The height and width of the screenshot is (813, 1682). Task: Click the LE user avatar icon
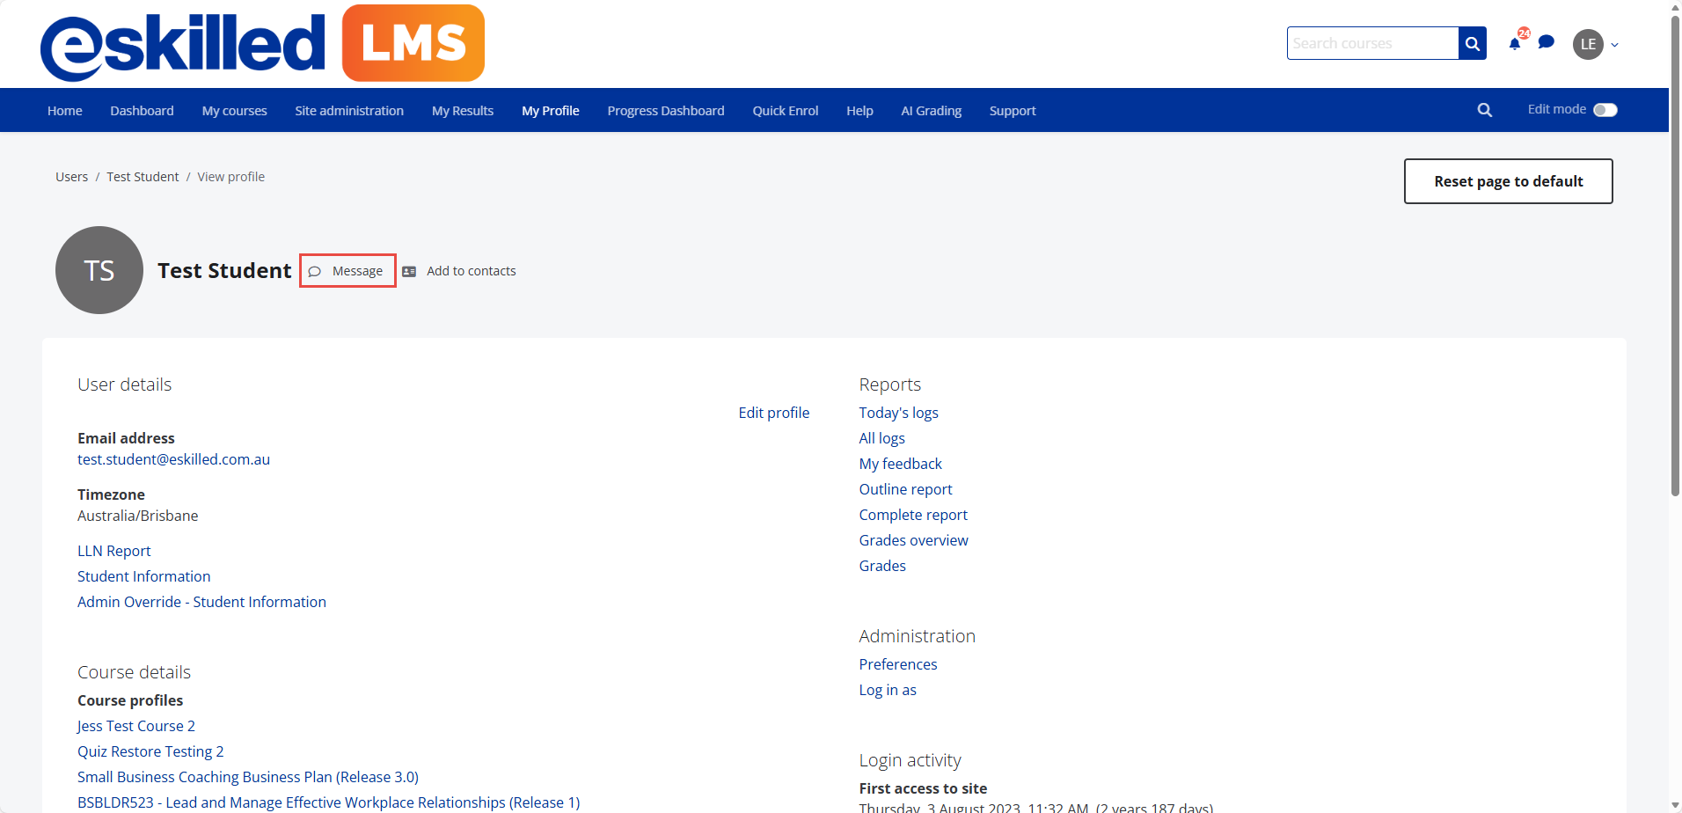1587,44
